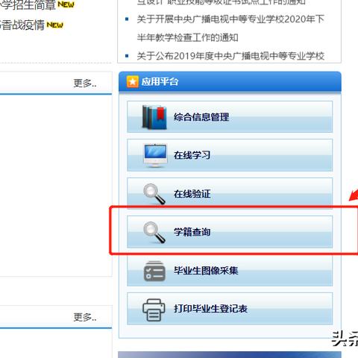Click the printer icon for 打印毕业生登记表
358x358 pixels.
click(154, 310)
